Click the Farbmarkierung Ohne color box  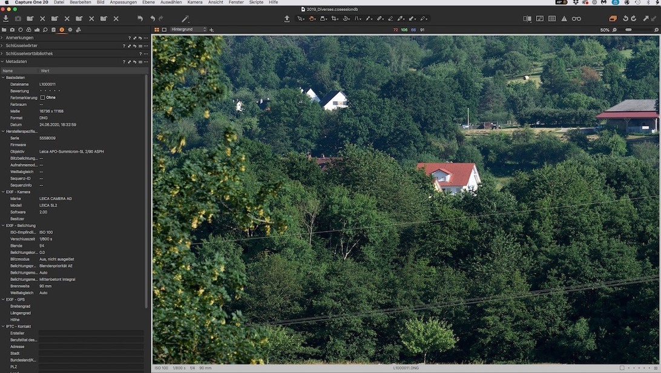[42, 97]
